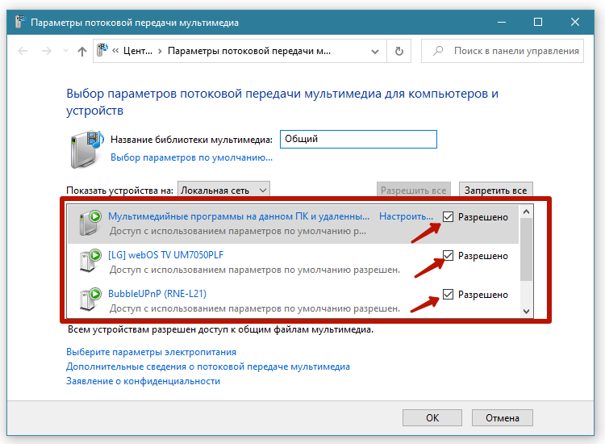Open 'Настроить...' link for multimedia programs
This screenshot has height=444, width=605.
coord(406,216)
